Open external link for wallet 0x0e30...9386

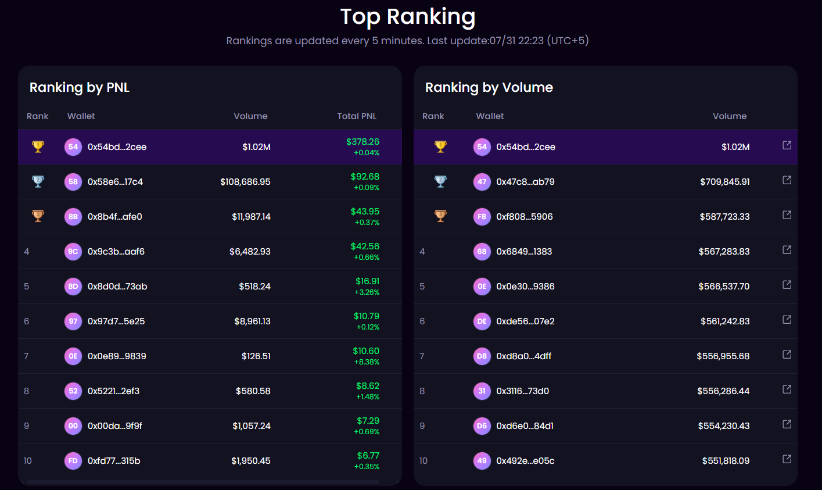787,285
